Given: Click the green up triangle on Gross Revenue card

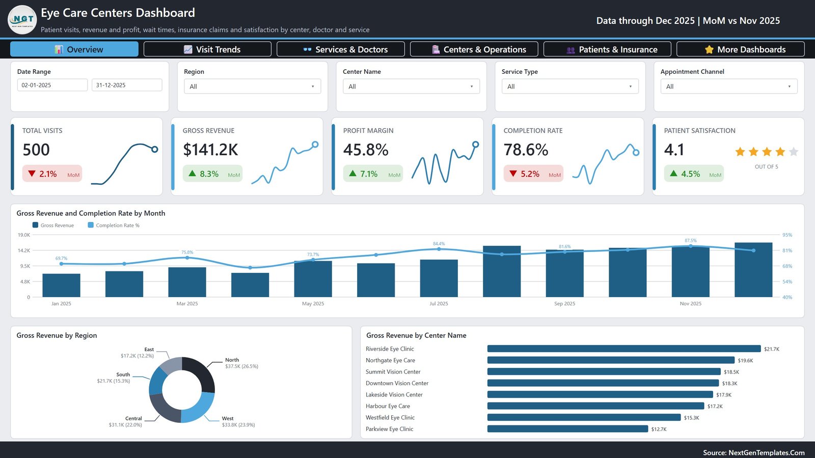Looking at the screenshot, I should tap(192, 174).
